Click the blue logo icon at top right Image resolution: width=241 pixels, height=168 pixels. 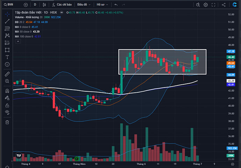tap(235, 5)
